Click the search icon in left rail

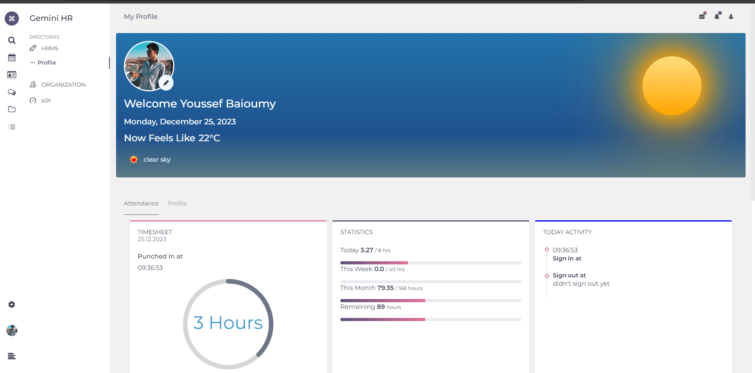point(12,41)
